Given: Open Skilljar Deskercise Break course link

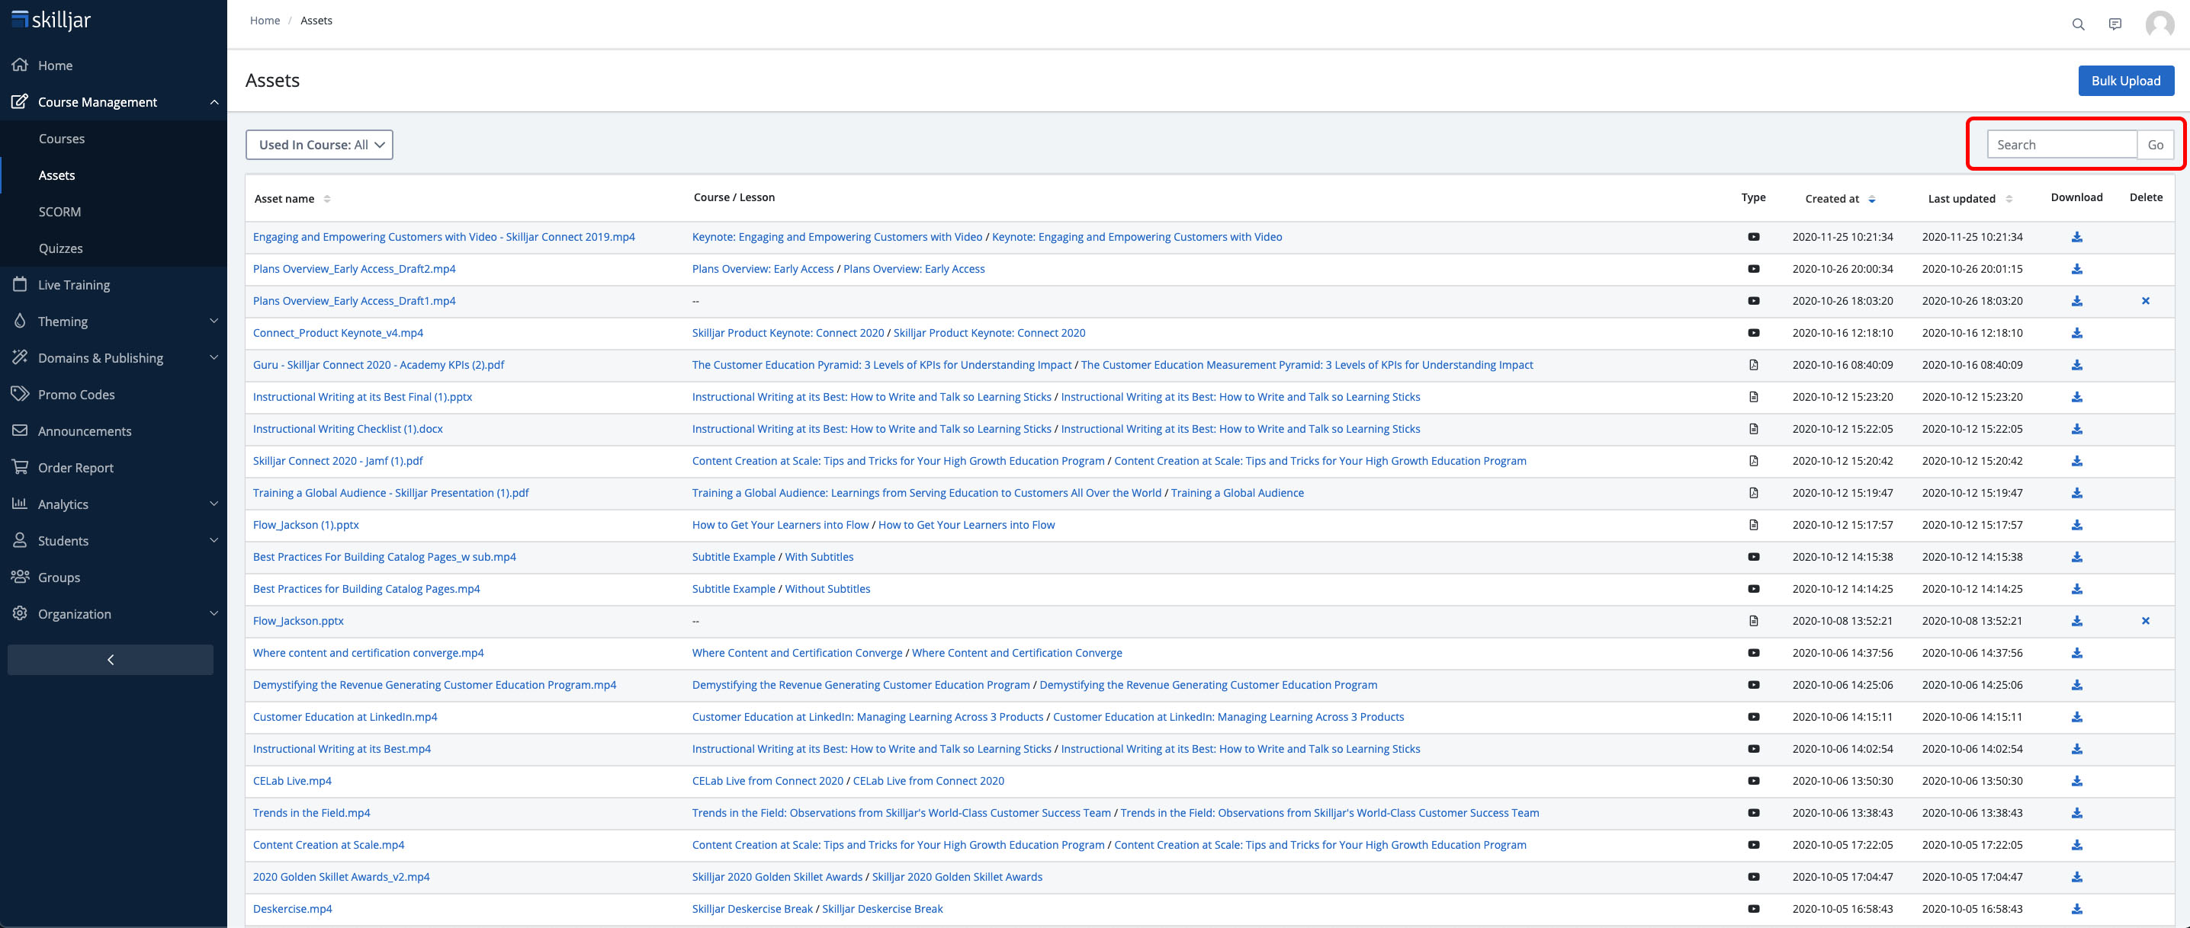Looking at the screenshot, I should click(x=753, y=909).
